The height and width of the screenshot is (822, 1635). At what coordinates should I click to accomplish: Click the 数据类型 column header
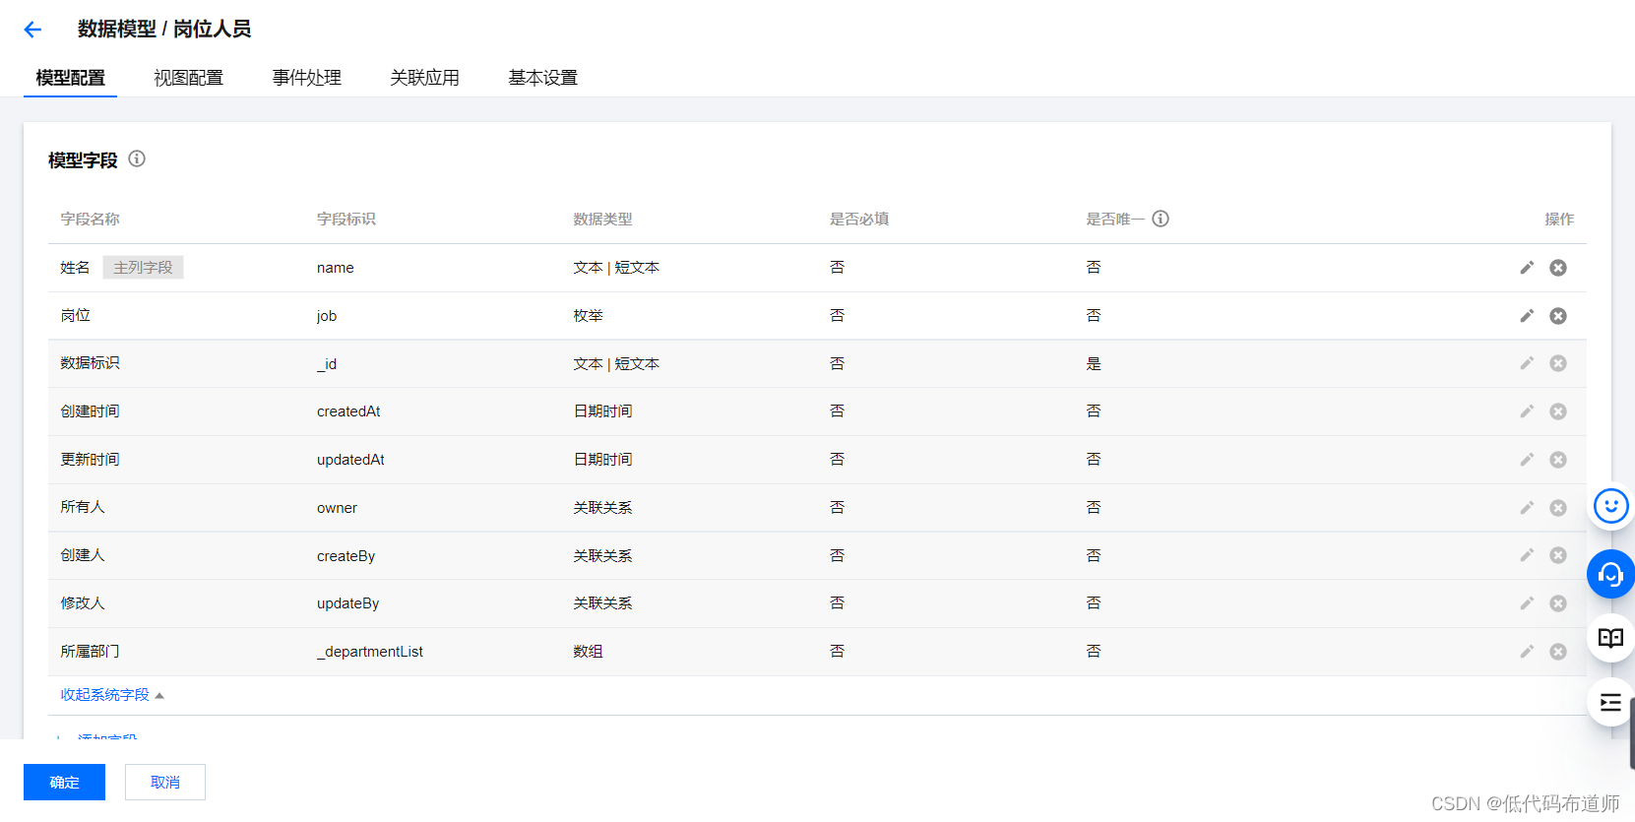click(603, 219)
